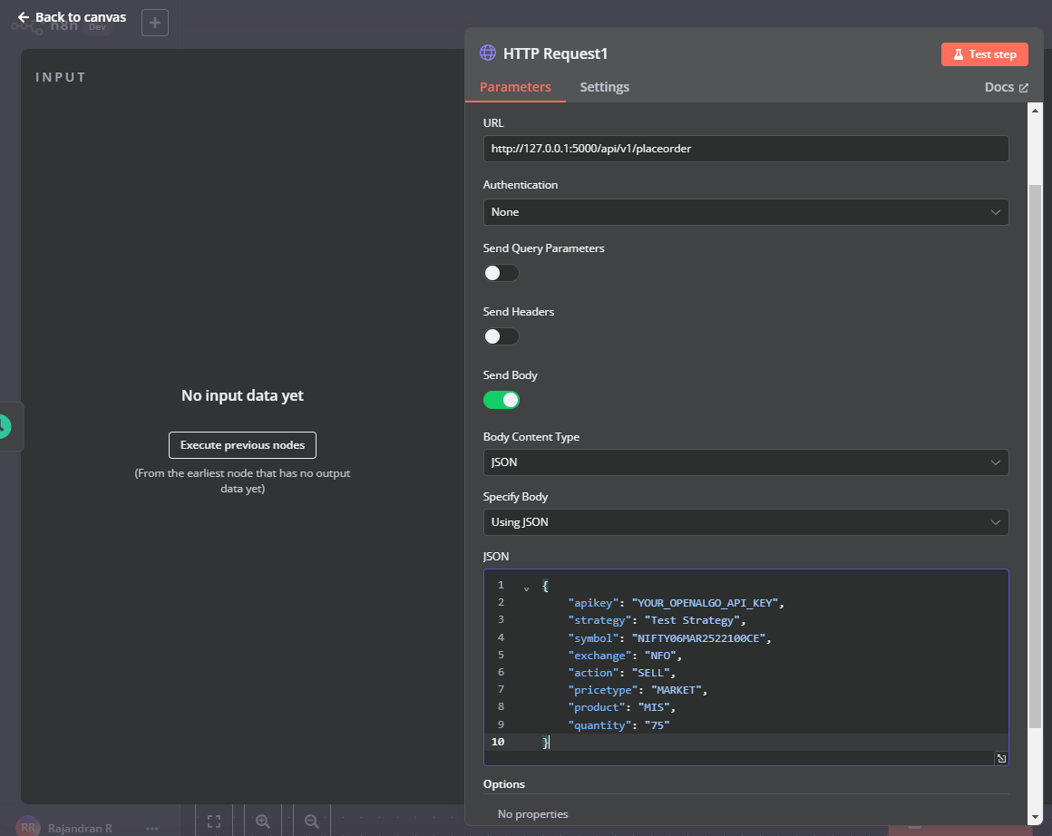
Task: Click the plus add button in header
Action: click(155, 23)
